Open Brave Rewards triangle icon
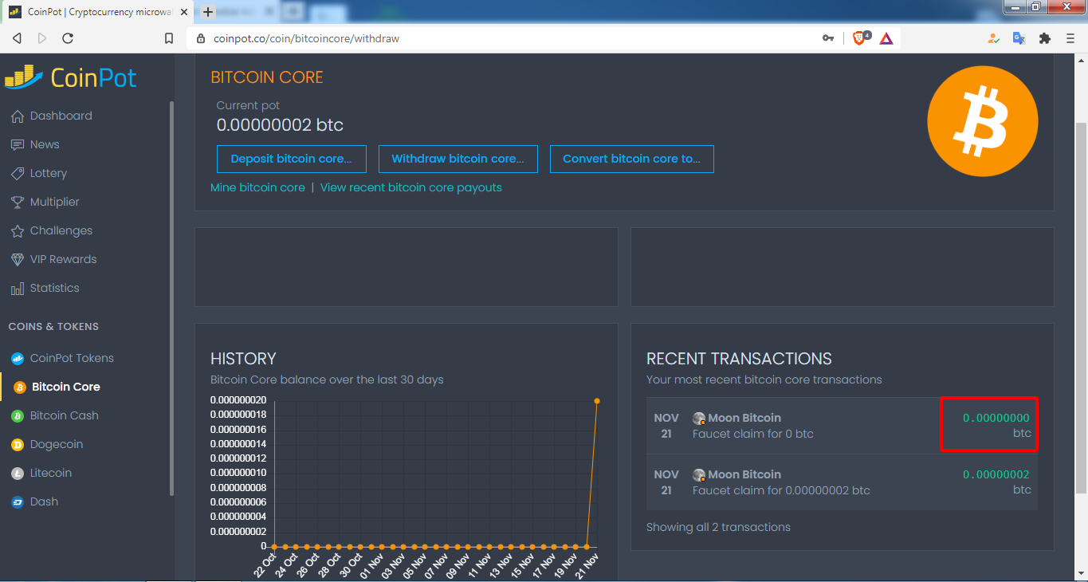 886,38
